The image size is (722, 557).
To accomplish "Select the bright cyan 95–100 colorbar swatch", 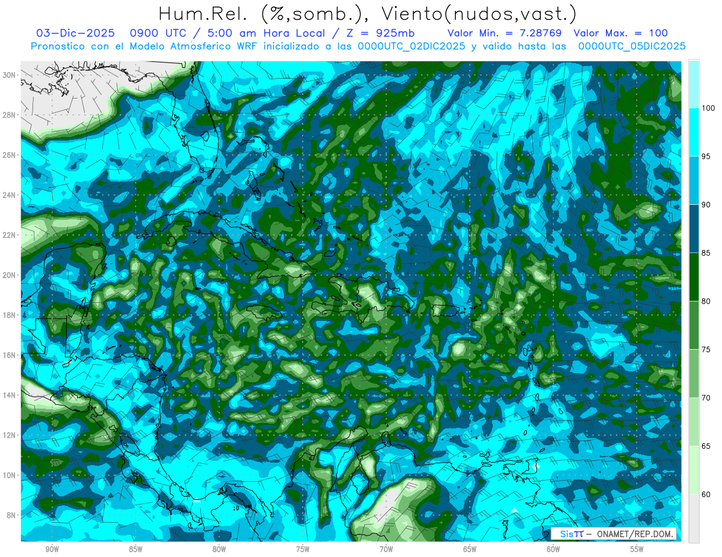I will pos(694,132).
